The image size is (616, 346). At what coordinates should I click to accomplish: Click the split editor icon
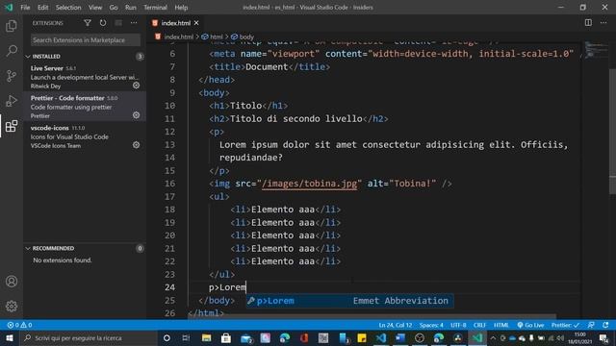coord(588,23)
